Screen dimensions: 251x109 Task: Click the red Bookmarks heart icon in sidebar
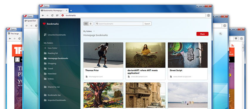click(x=44, y=24)
